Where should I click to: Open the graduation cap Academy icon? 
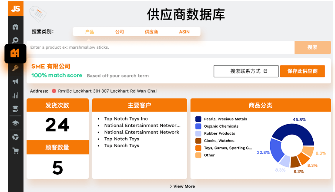point(15,123)
